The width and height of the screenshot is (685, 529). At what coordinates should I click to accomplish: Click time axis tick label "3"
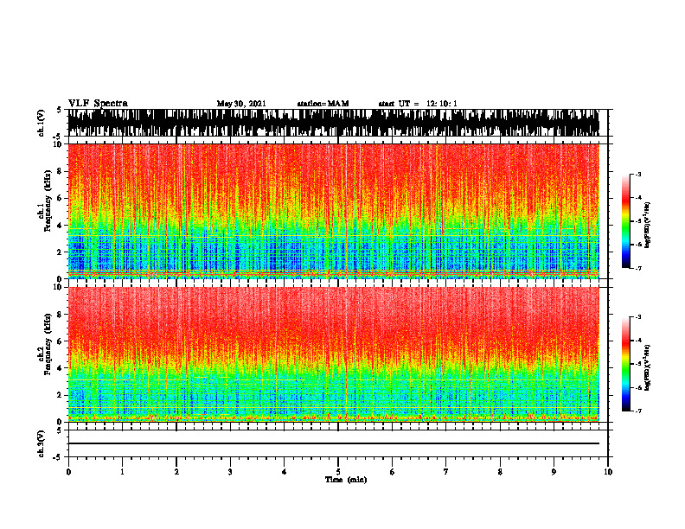pyautogui.click(x=230, y=472)
